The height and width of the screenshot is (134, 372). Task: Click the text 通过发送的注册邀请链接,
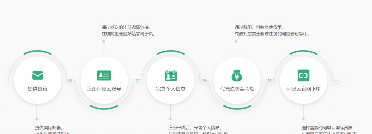(126, 27)
